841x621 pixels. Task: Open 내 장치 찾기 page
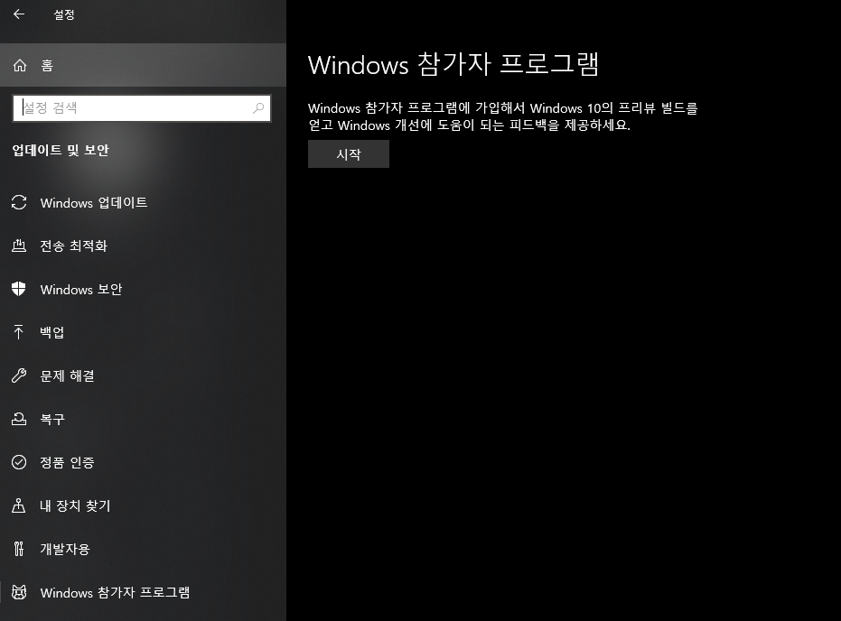click(144, 505)
